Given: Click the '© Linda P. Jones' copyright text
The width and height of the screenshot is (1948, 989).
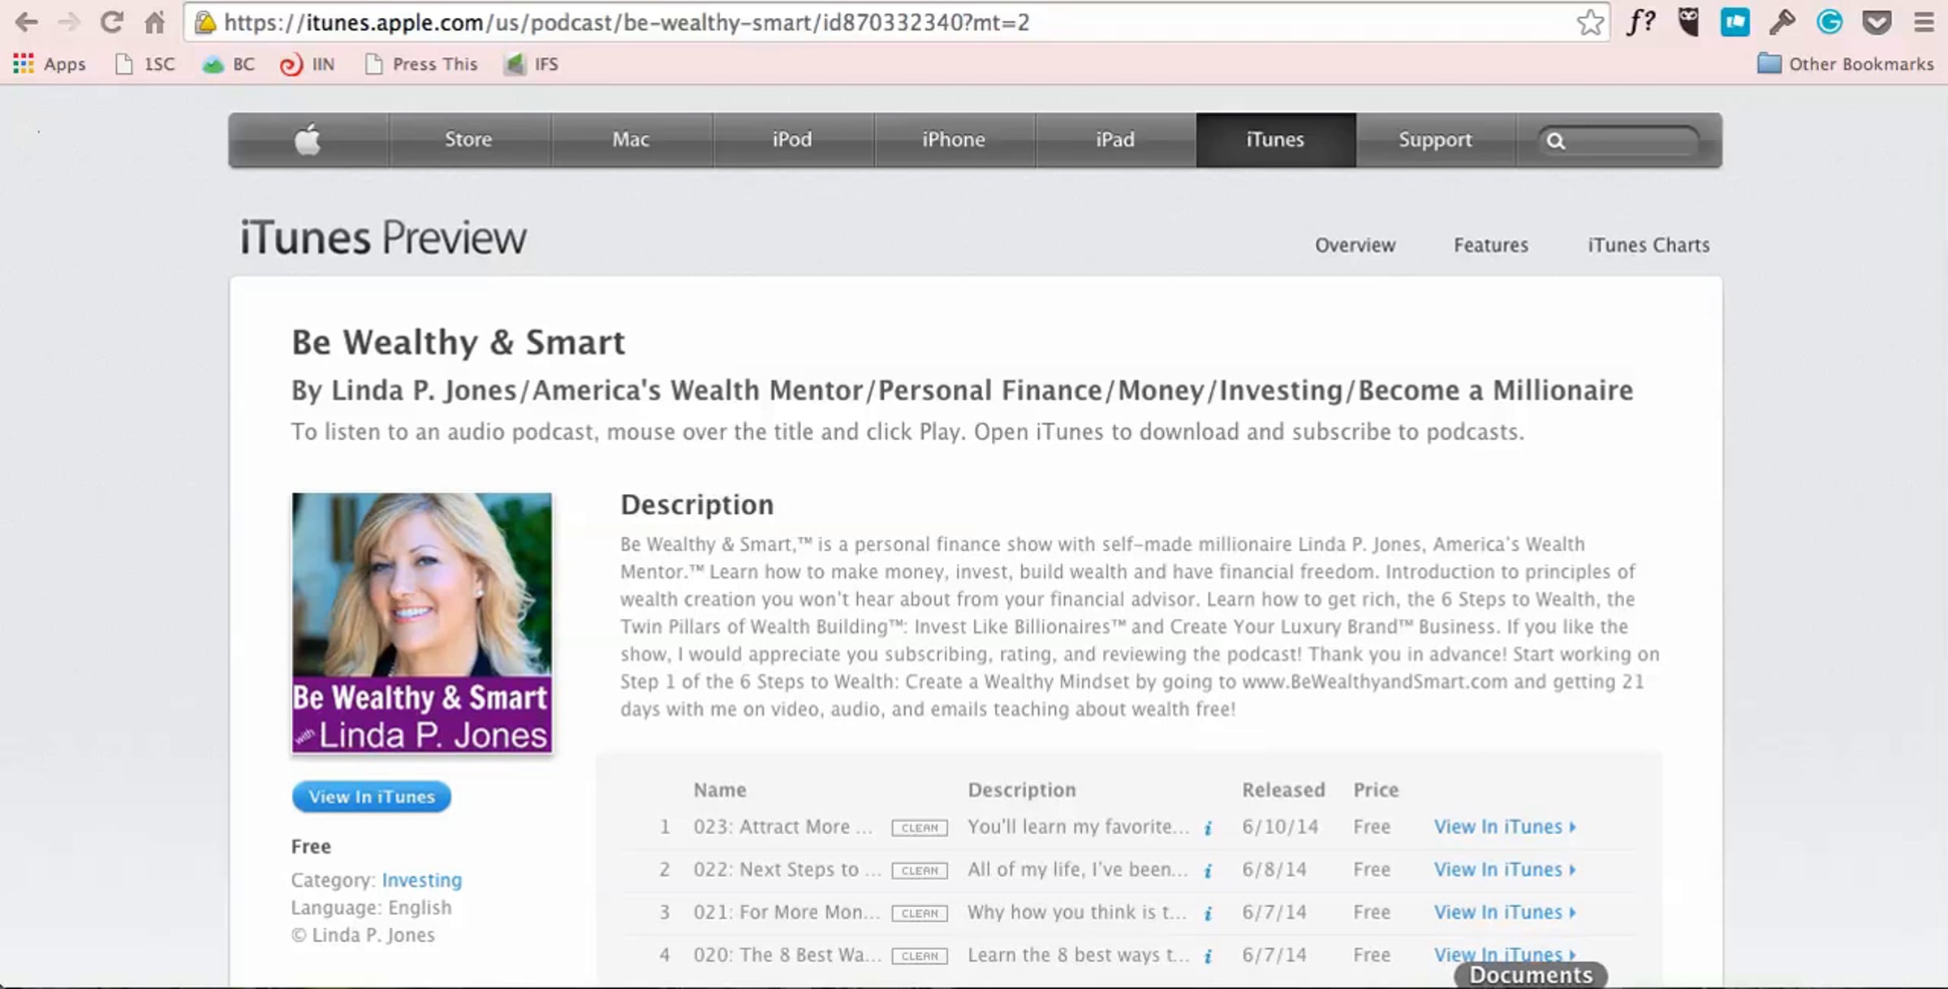Looking at the screenshot, I should [x=363, y=935].
